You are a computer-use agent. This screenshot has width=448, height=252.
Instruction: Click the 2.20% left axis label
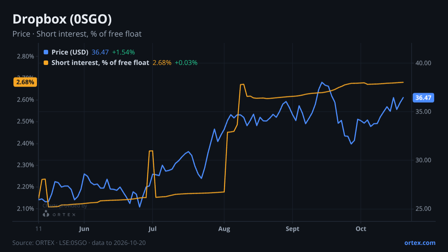[x=25, y=187]
